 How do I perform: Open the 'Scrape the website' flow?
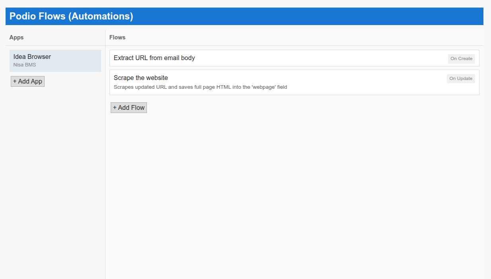[x=141, y=78]
